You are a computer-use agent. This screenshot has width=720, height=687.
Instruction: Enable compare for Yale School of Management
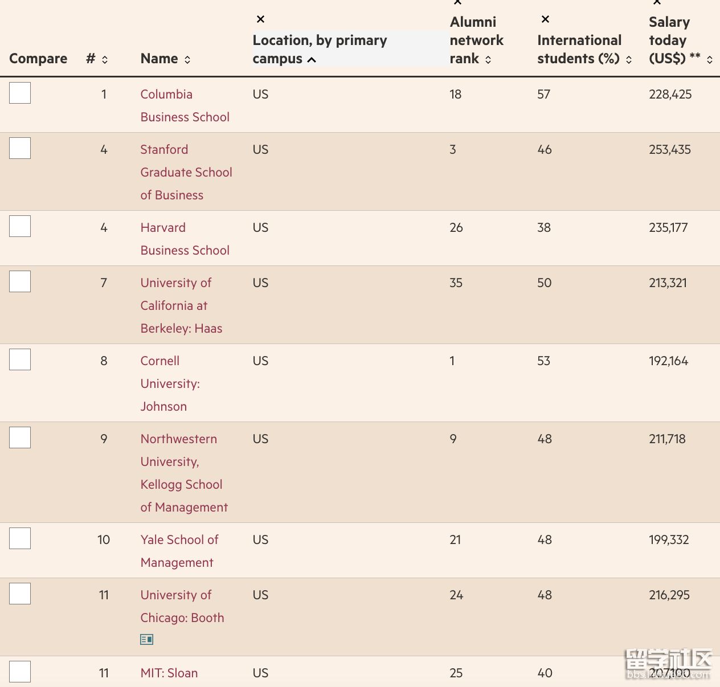(x=20, y=538)
